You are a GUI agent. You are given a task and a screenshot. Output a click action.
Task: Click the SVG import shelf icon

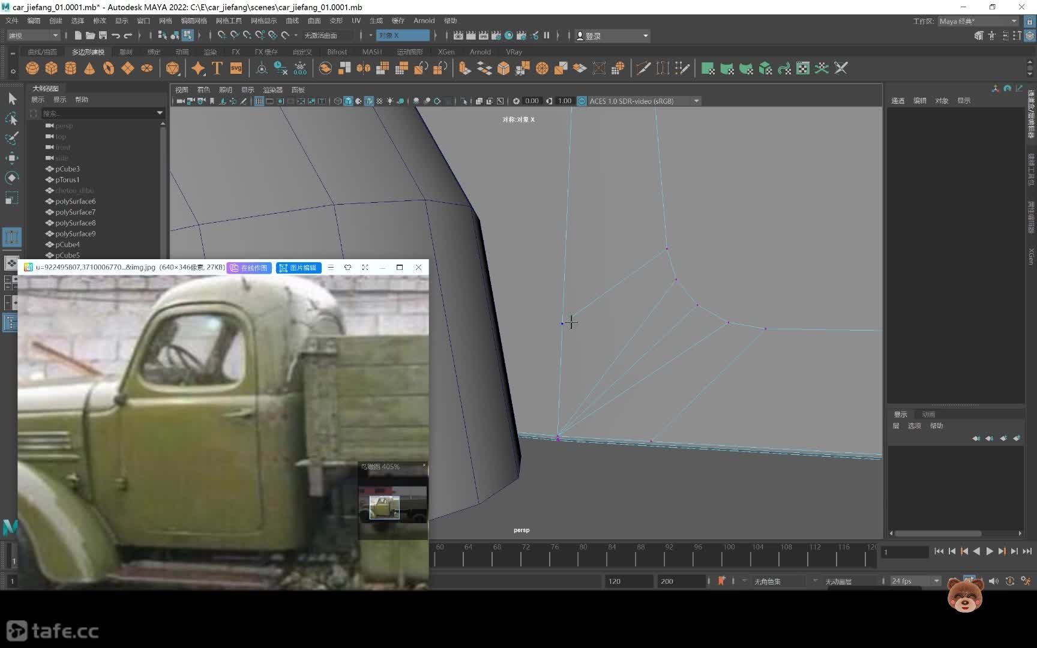click(x=236, y=68)
